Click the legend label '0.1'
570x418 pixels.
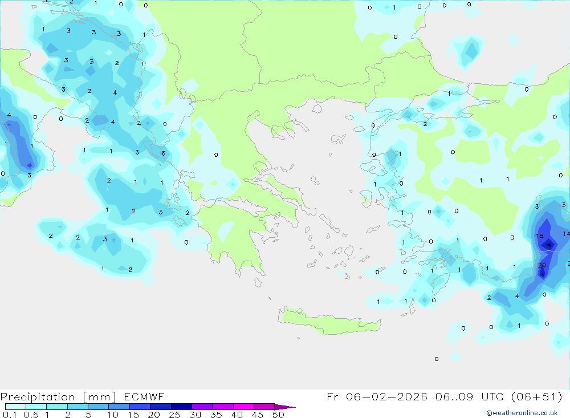tap(10, 415)
